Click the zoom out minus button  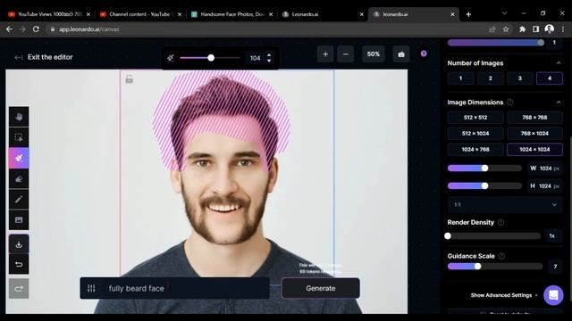[346, 54]
